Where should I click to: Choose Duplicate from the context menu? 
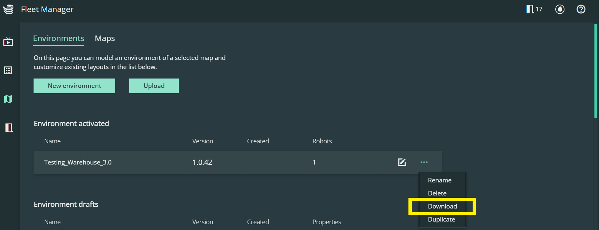pyautogui.click(x=441, y=219)
